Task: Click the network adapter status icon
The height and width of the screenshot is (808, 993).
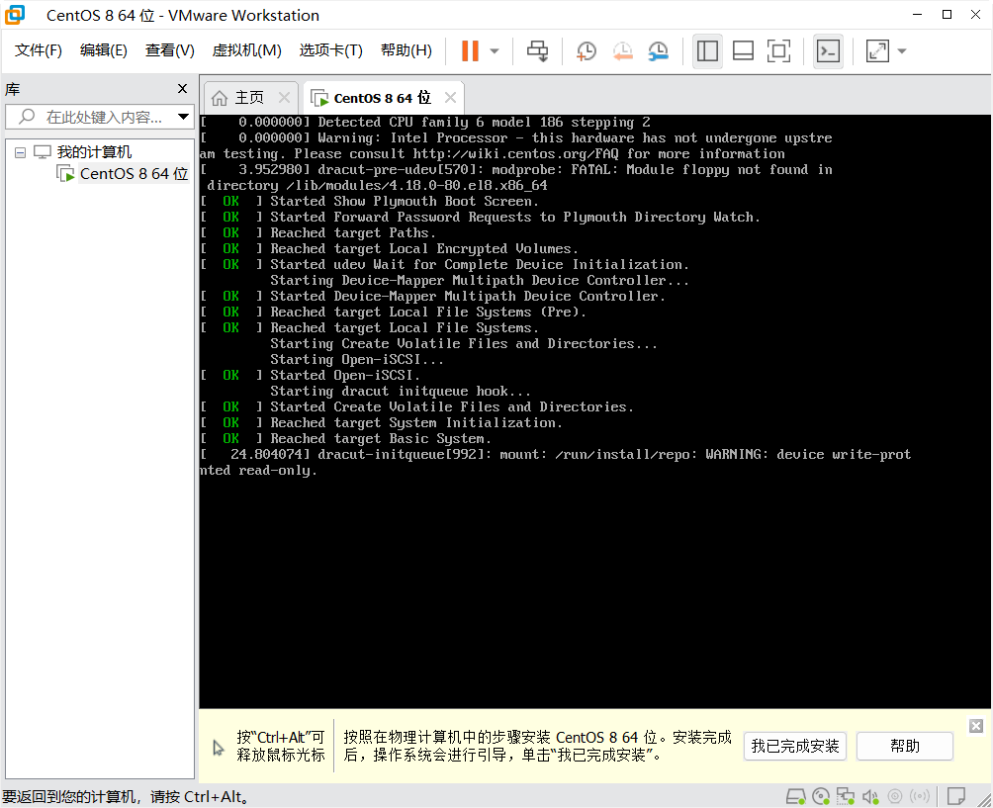Action: tap(846, 796)
